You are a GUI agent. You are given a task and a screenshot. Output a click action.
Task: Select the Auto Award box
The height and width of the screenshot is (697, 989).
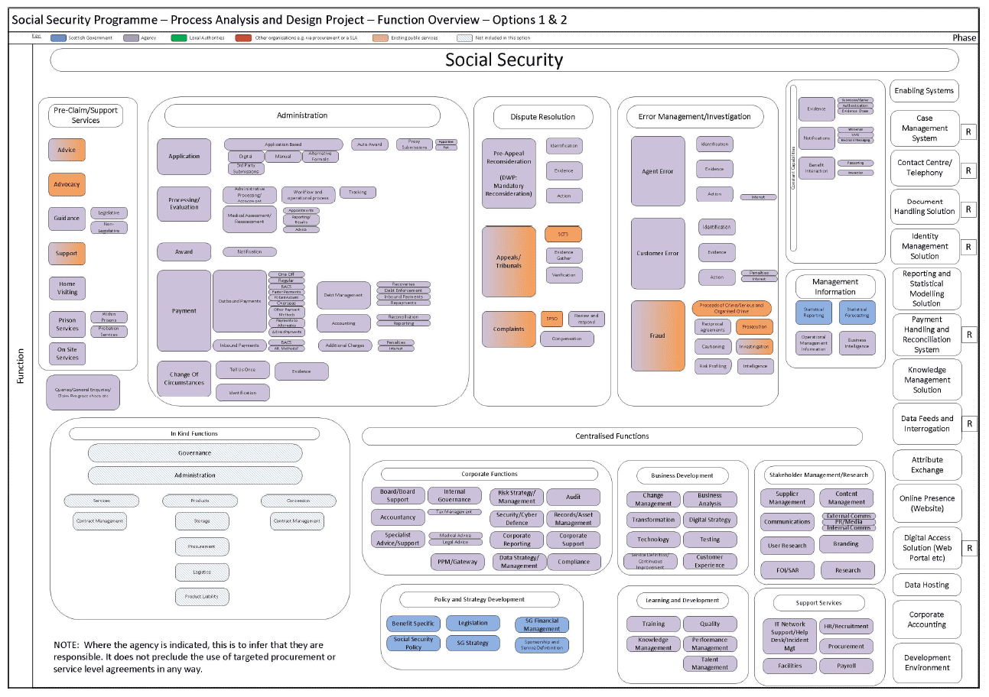[x=369, y=144]
